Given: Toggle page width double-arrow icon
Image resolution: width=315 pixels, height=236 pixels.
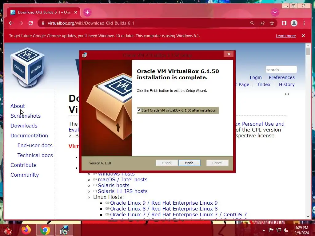Looking at the screenshot, I should click(287, 94).
